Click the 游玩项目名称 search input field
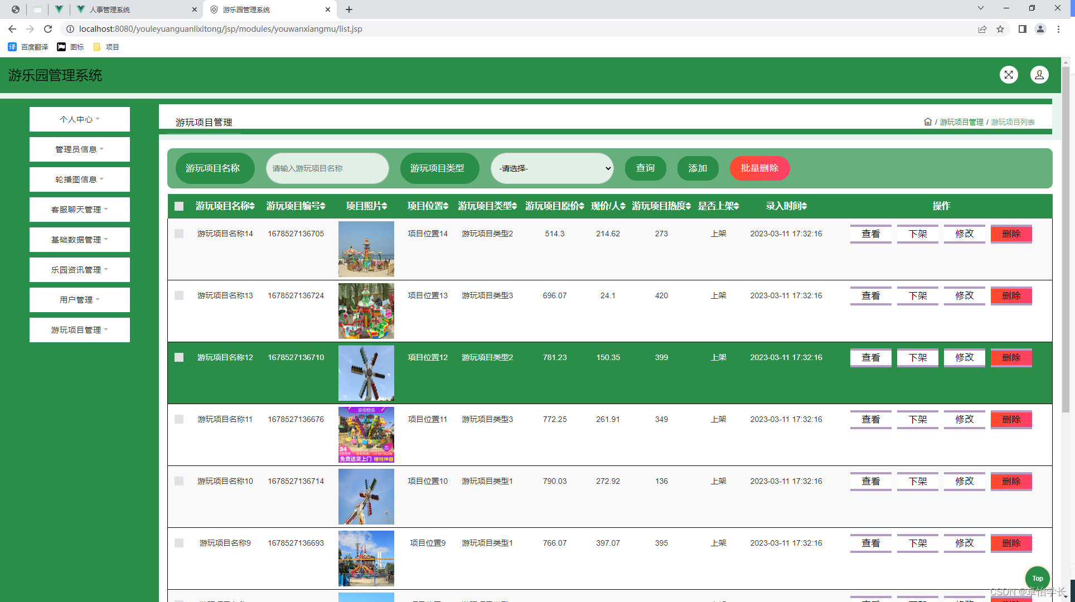1075x602 pixels. [x=327, y=168]
